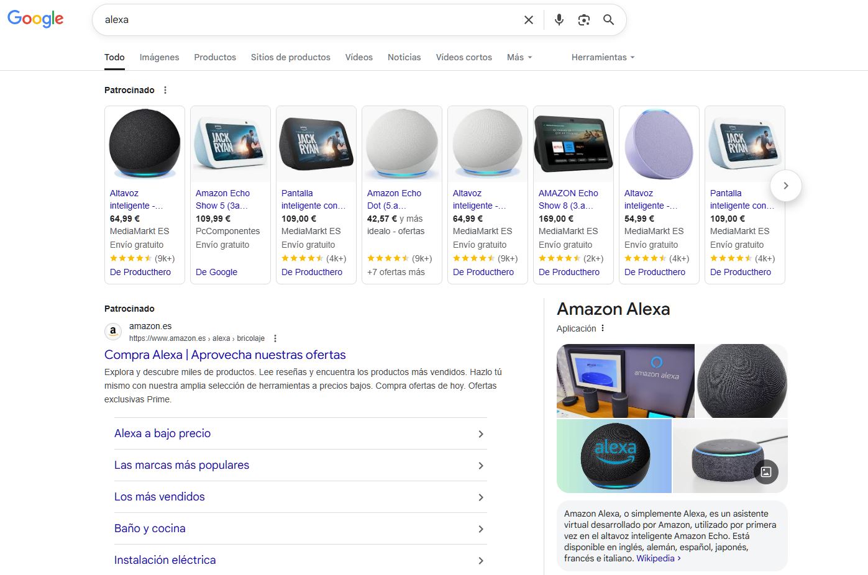Open lavender Echo Pop product image
Image resolution: width=868 pixels, height=575 pixels.
pyautogui.click(x=659, y=144)
